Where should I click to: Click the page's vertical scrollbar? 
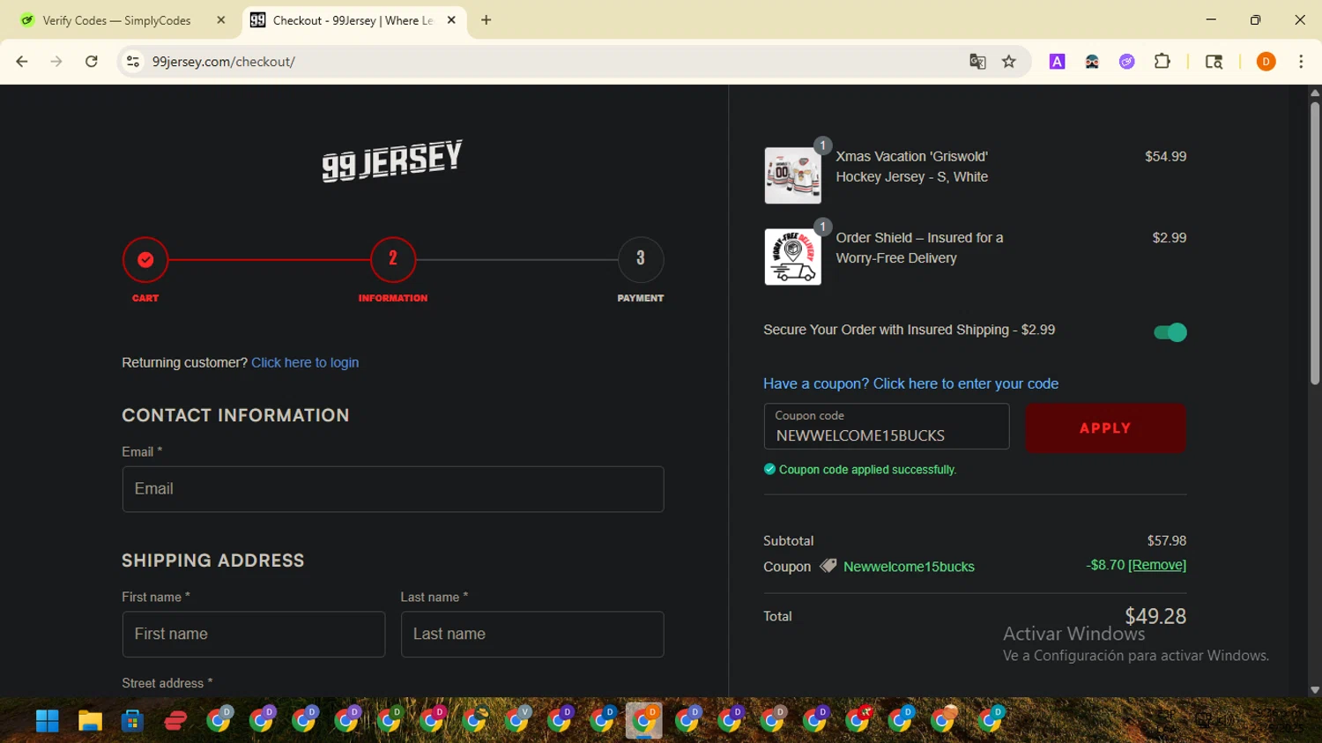pos(1315,242)
